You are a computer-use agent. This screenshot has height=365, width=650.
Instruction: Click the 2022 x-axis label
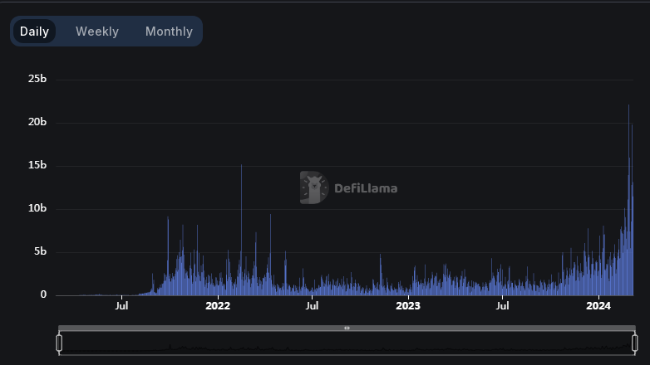pyautogui.click(x=218, y=306)
